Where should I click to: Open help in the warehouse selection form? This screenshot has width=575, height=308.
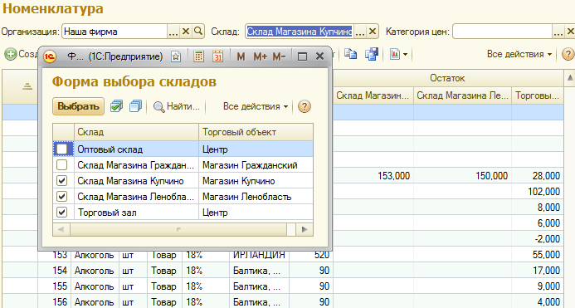click(305, 106)
